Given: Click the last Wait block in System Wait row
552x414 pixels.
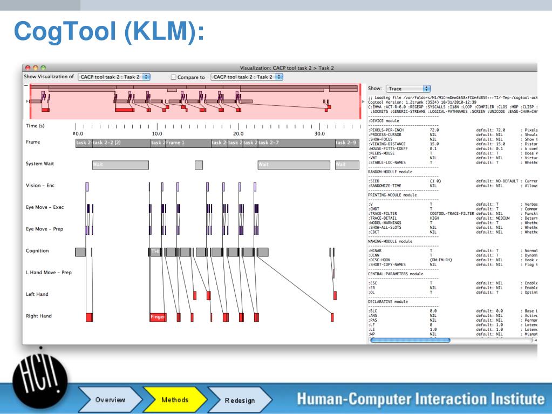Looking at the screenshot, I should pyautogui.click(x=347, y=165).
